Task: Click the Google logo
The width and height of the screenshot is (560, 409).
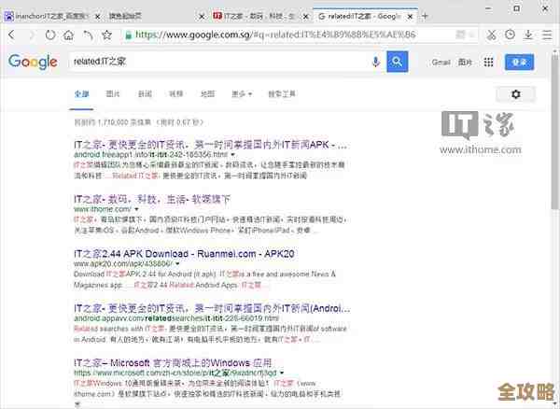Action: tap(33, 62)
